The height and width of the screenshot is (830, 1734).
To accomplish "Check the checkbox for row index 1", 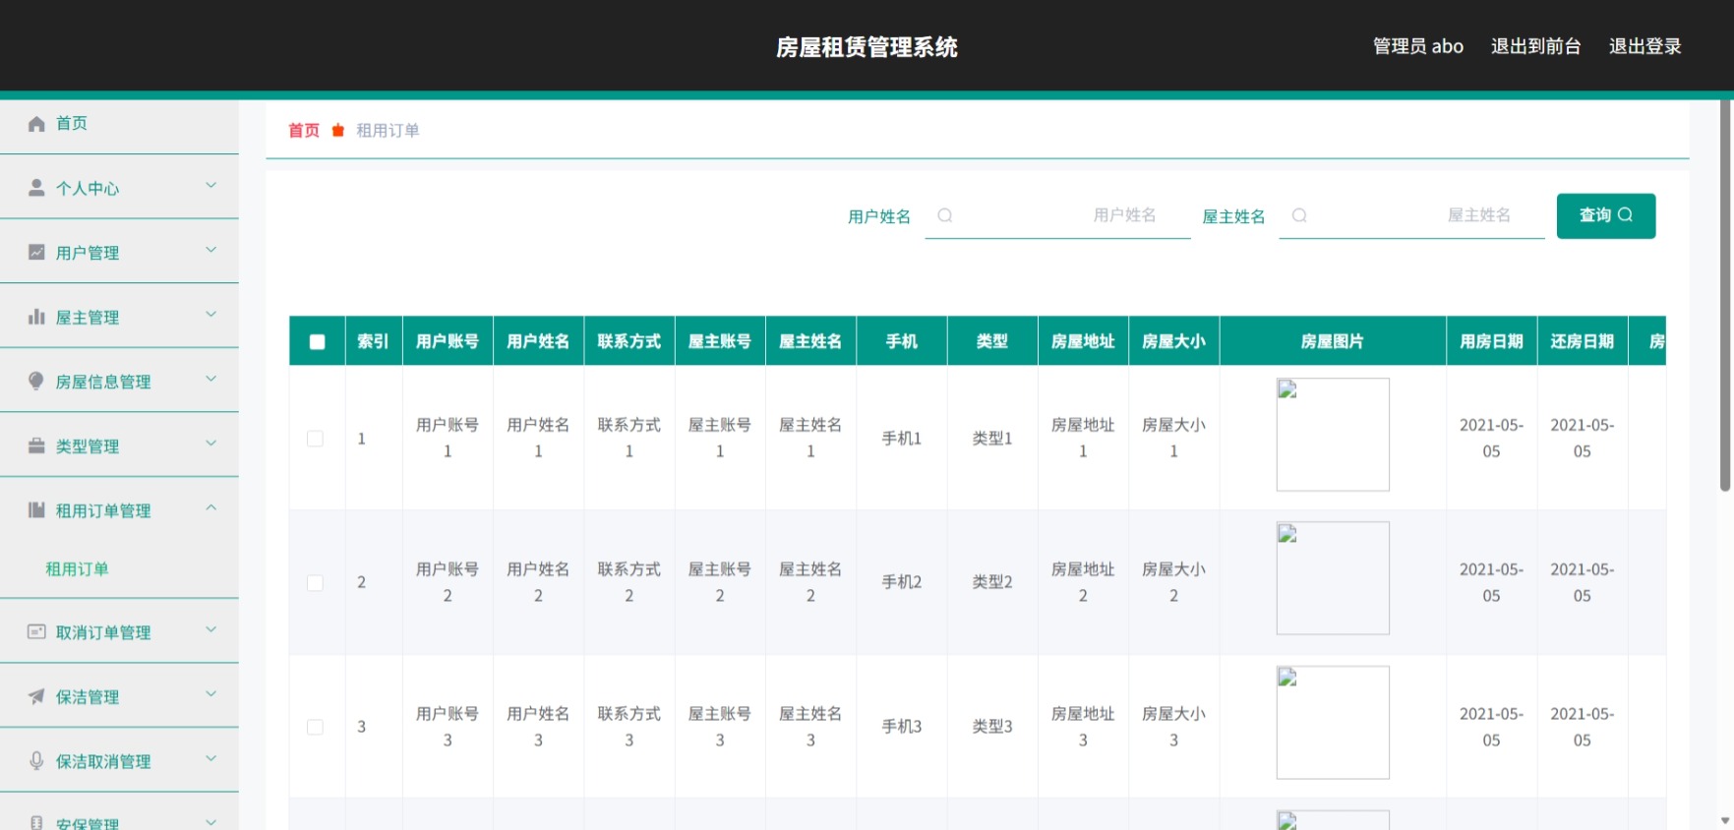I will tap(315, 439).
